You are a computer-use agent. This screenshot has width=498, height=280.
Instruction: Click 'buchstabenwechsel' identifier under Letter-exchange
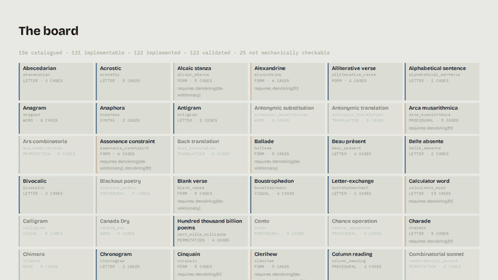(350, 187)
